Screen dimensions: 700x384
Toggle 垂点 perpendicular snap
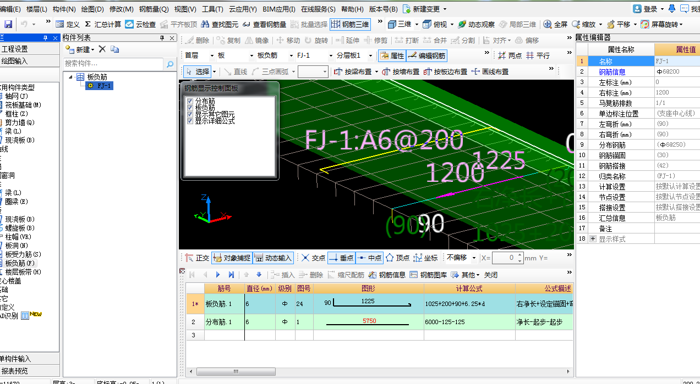click(x=341, y=258)
